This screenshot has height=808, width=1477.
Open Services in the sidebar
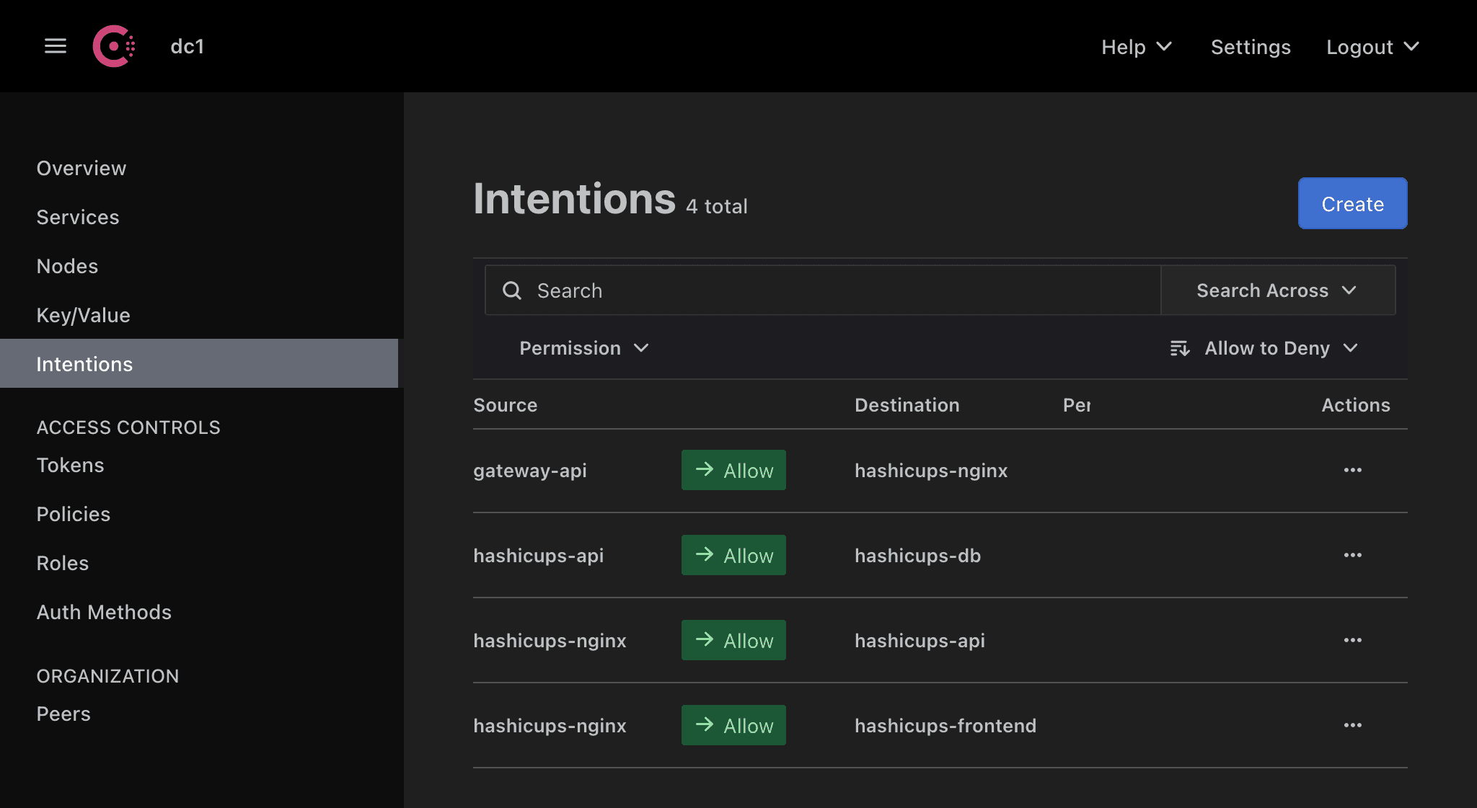(x=78, y=217)
